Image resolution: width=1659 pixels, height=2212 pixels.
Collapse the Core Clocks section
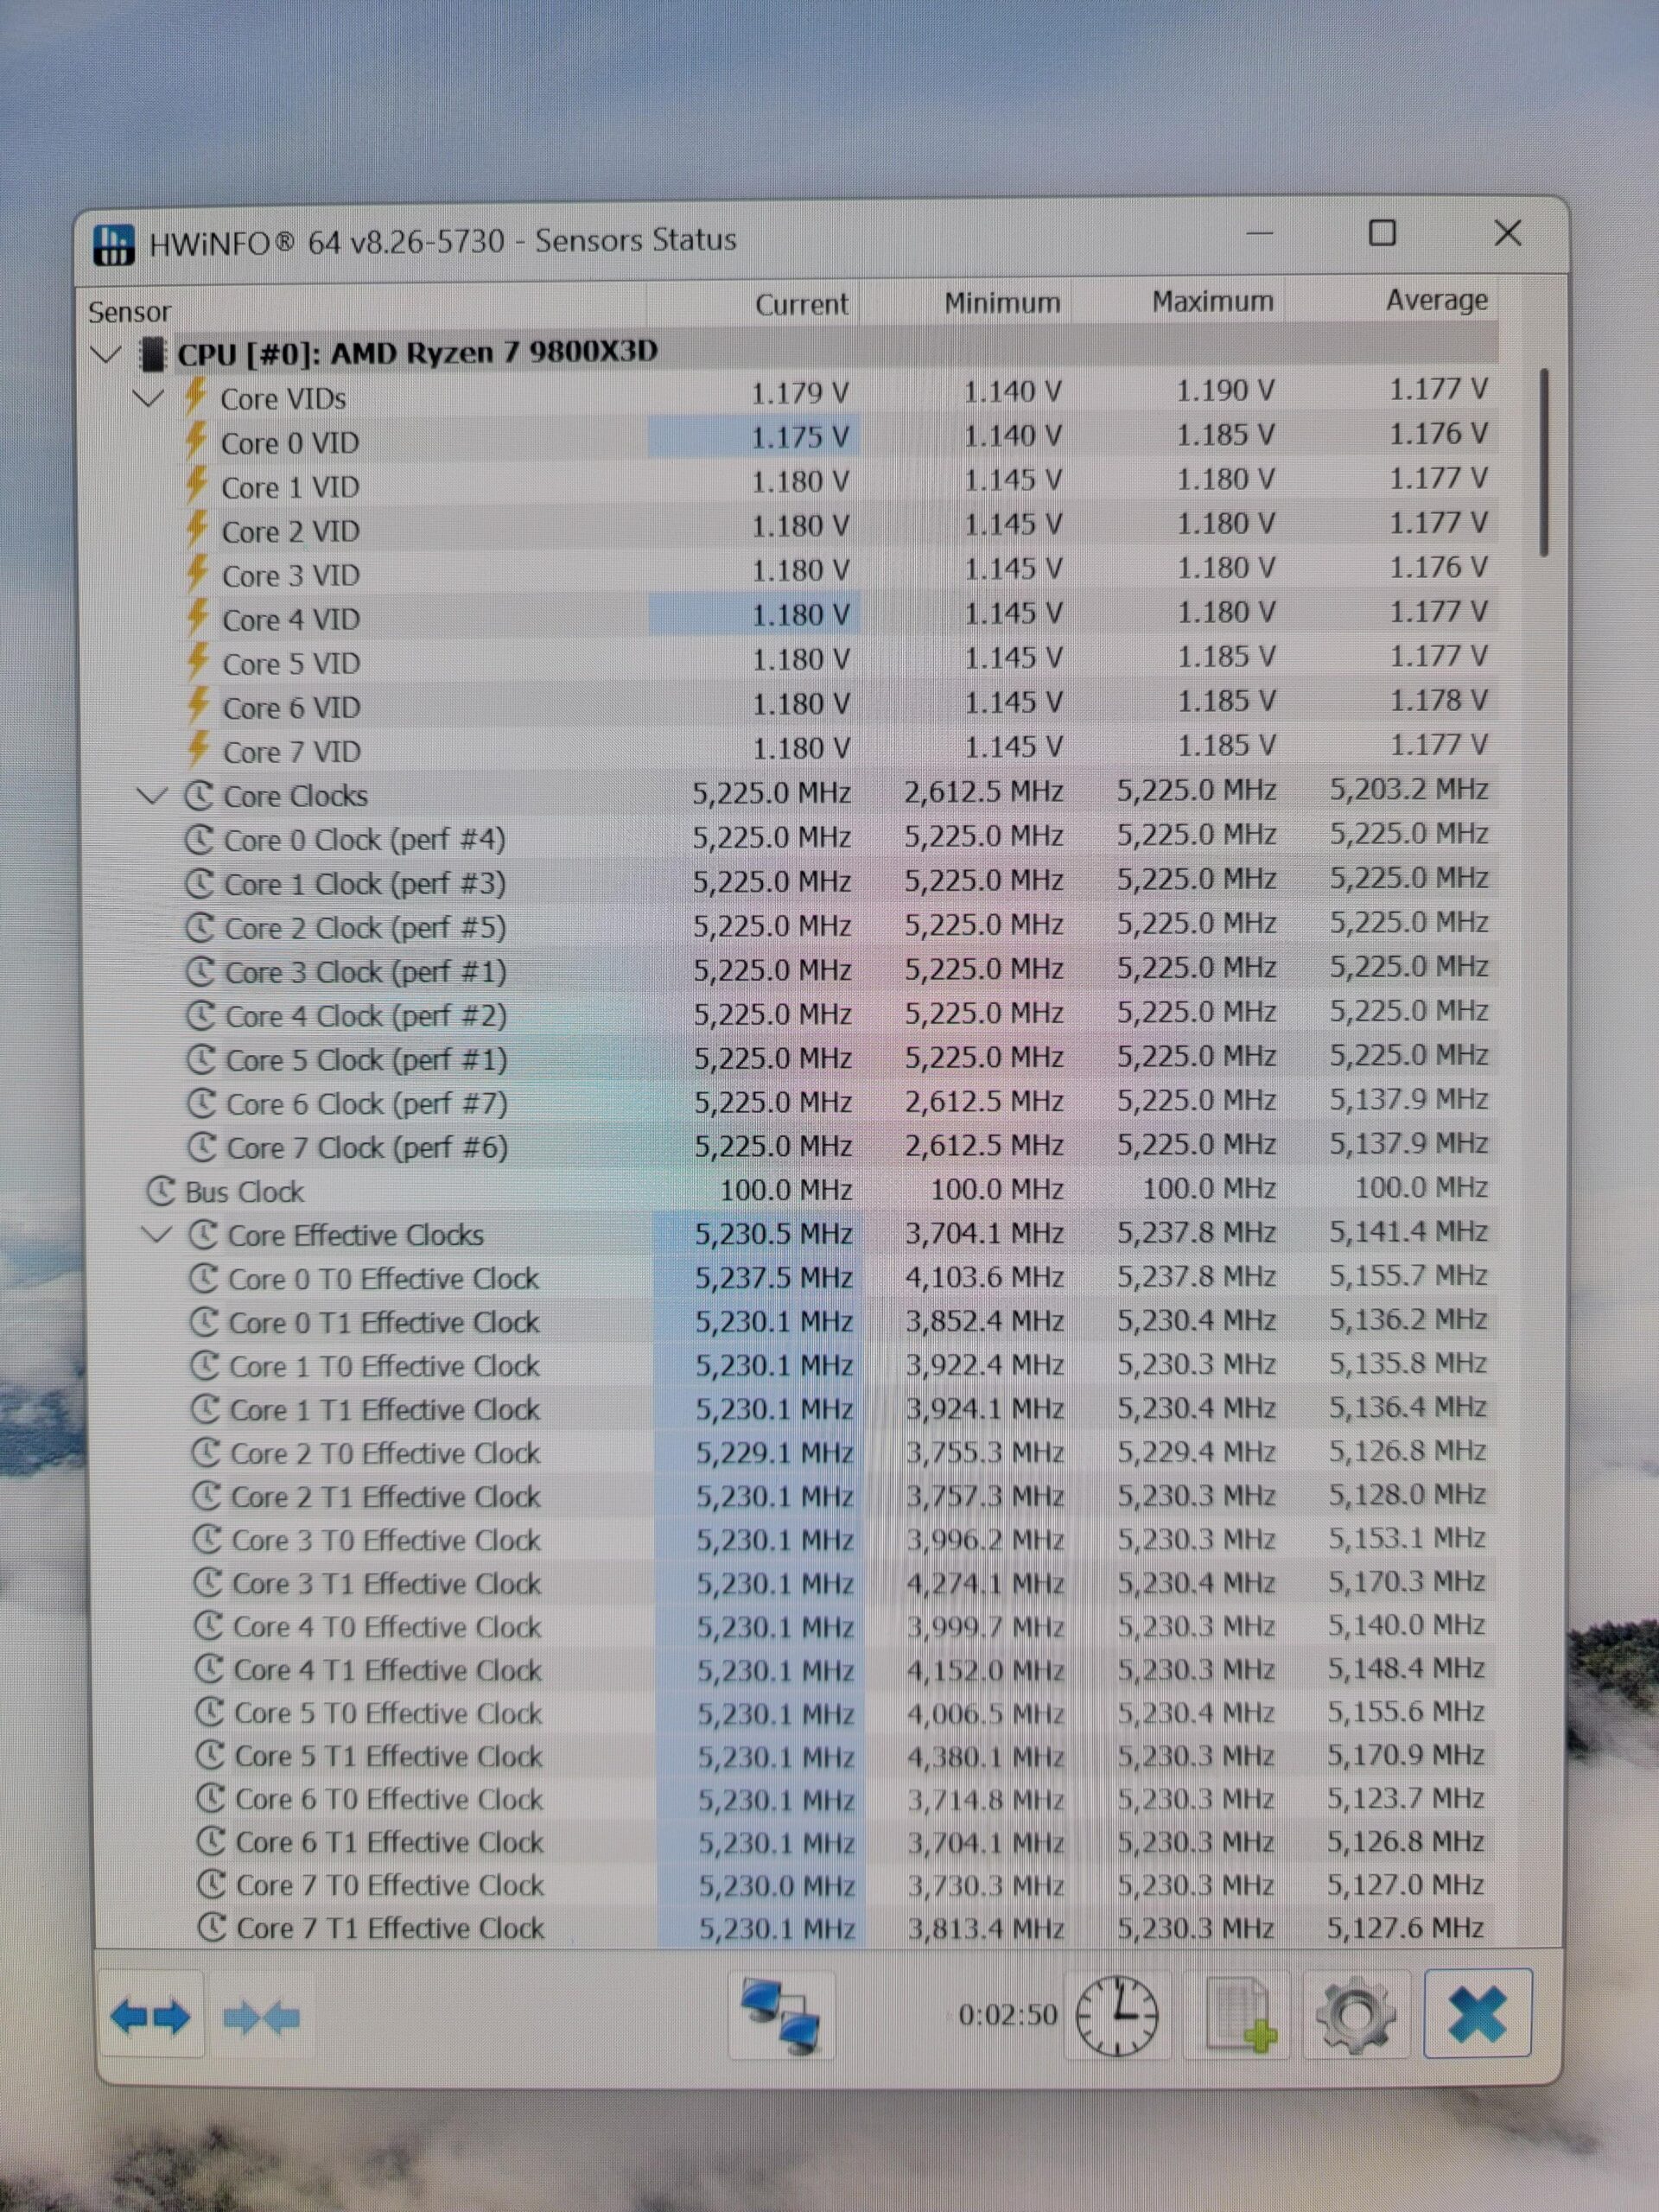click(152, 796)
